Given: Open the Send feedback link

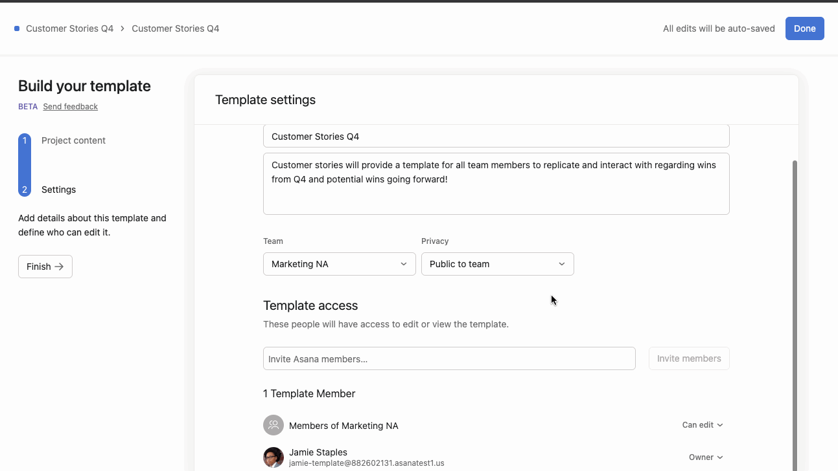Looking at the screenshot, I should click(x=70, y=106).
